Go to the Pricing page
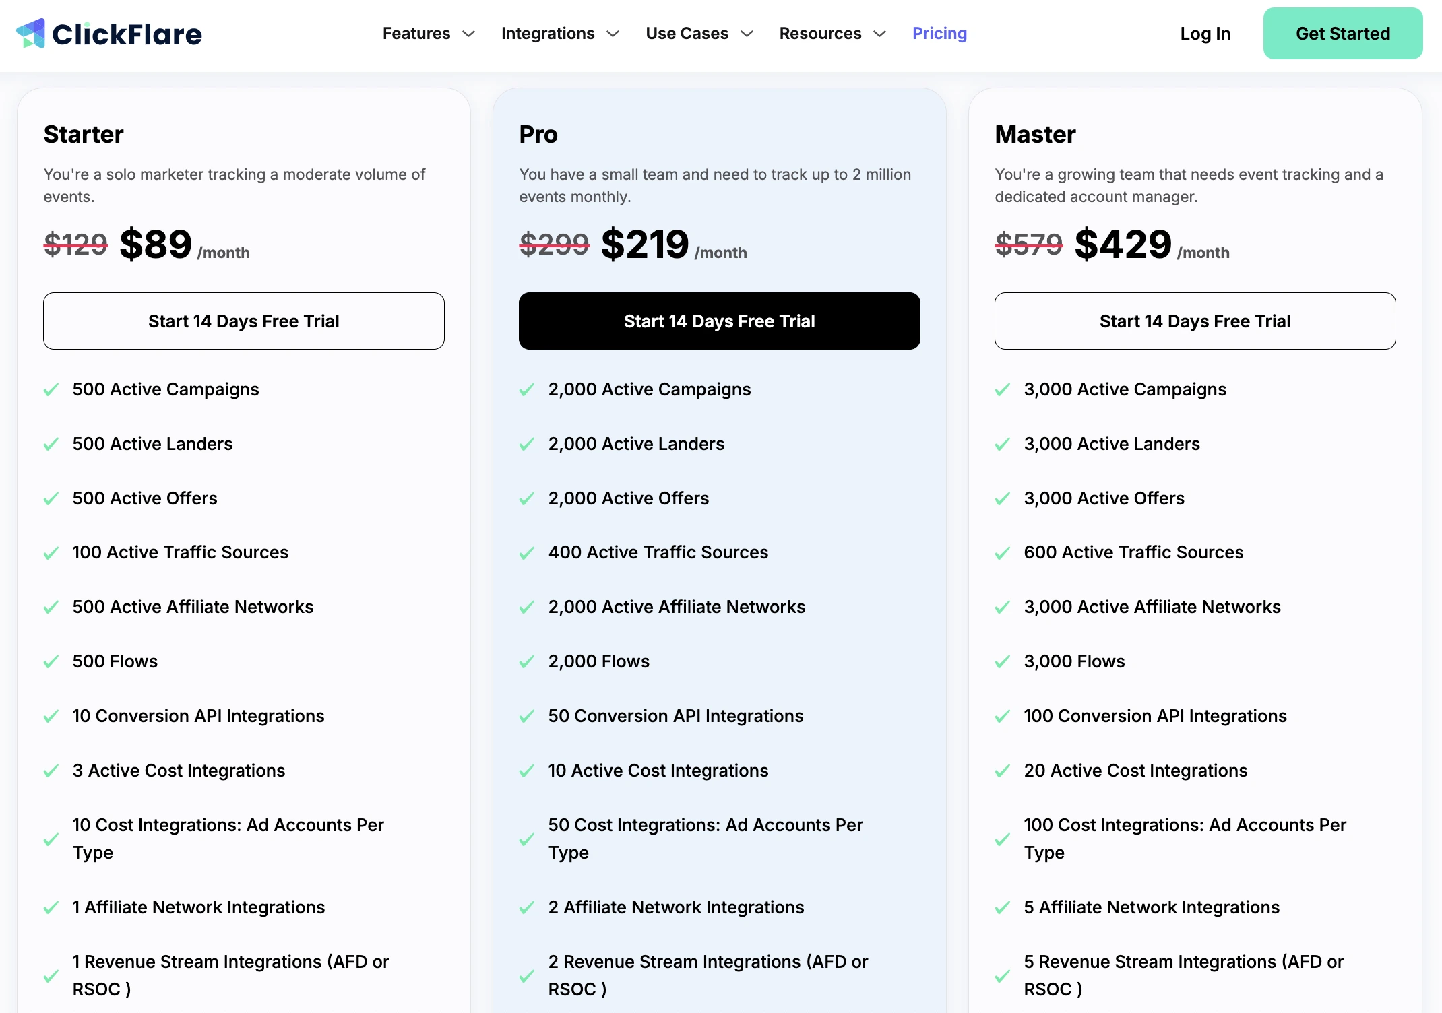Viewport: 1442px width, 1013px height. (x=939, y=34)
